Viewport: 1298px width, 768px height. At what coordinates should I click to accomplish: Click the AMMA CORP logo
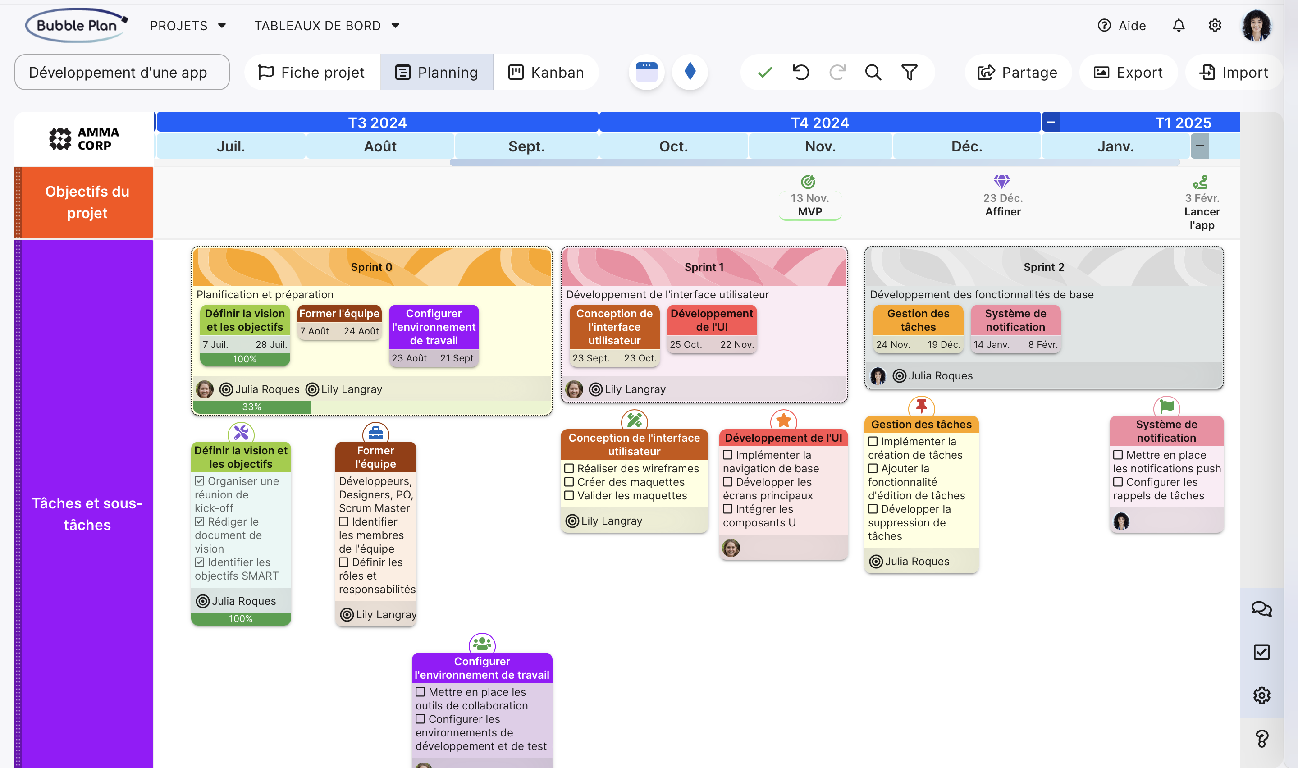click(84, 139)
